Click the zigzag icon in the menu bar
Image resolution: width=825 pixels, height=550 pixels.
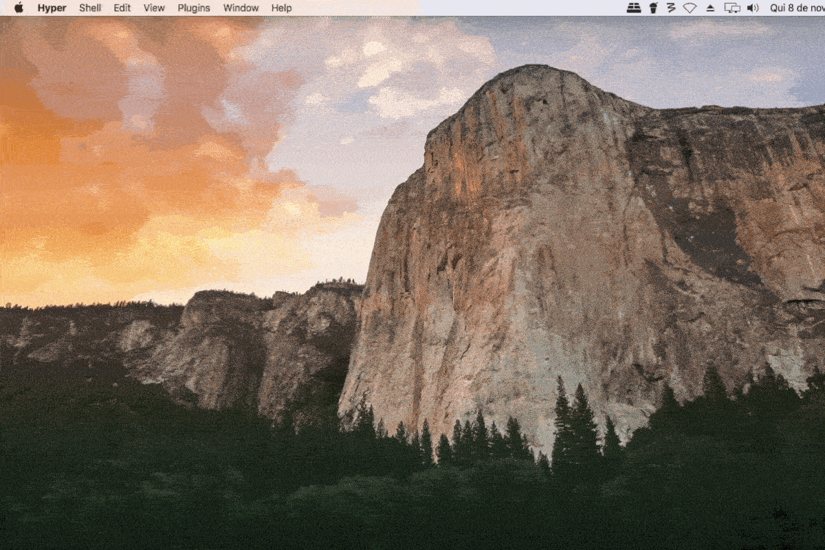click(x=671, y=8)
